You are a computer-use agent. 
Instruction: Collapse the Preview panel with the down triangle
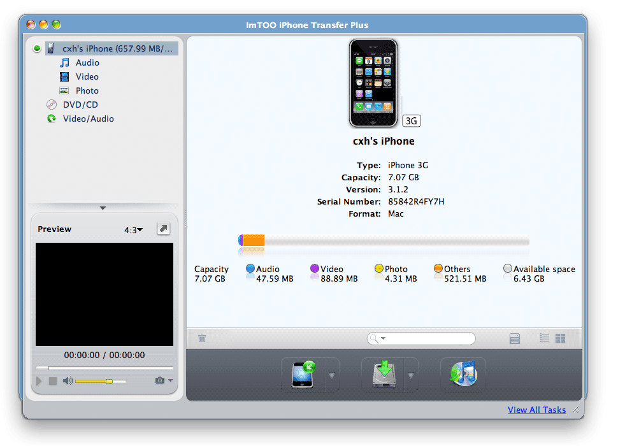[x=103, y=208]
